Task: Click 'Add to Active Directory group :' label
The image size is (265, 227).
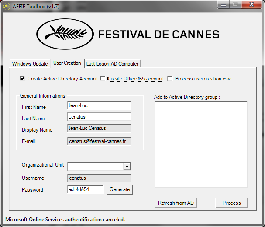Action: pyautogui.click(x=187, y=97)
